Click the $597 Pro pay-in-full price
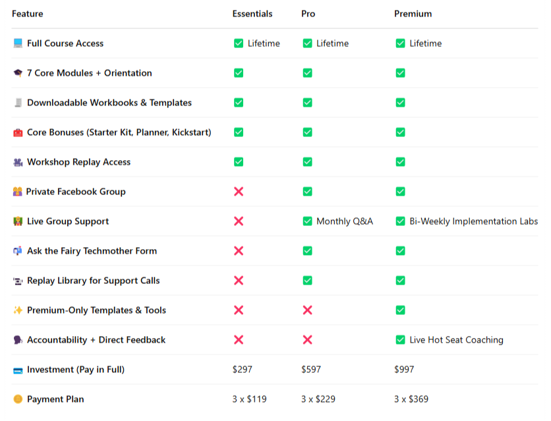This screenshot has height=421, width=551. [x=311, y=370]
